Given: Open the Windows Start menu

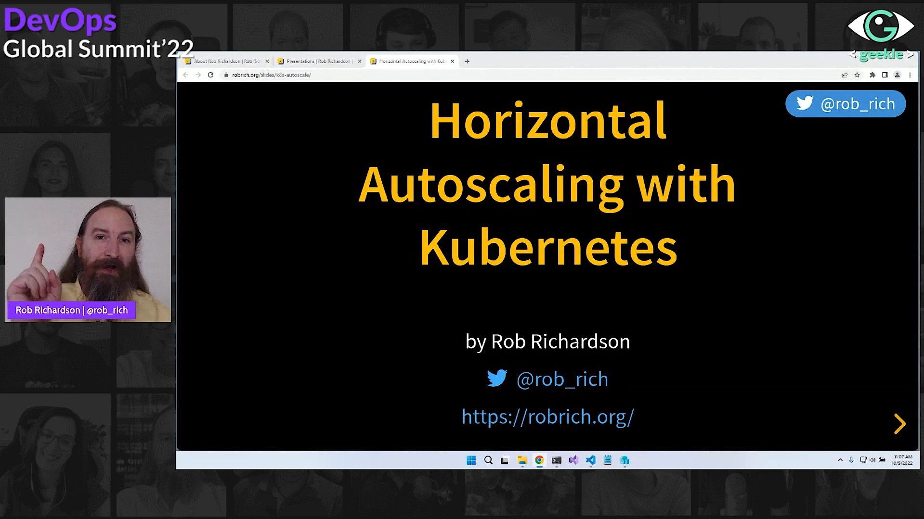Looking at the screenshot, I should tap(471, 460).
